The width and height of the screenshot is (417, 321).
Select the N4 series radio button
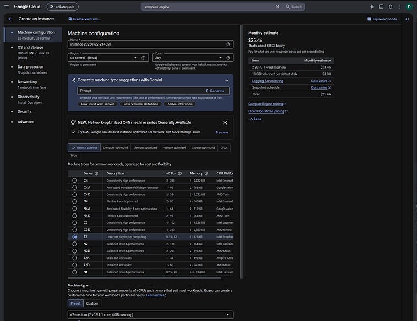tap(74, 201)
